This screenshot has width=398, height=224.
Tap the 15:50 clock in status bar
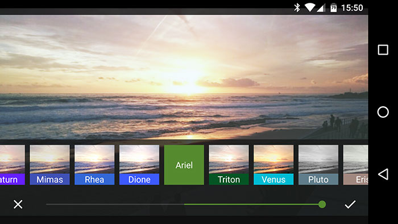352,8
